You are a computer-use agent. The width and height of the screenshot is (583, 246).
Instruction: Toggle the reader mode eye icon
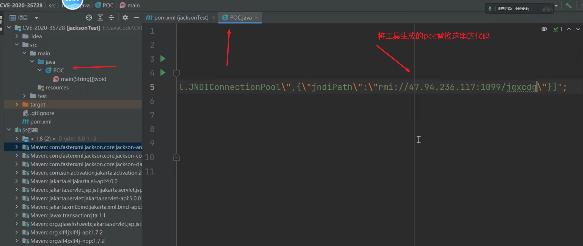(x=544, y=29)
